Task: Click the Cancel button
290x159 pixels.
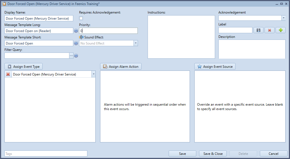Action: [273, 154]
